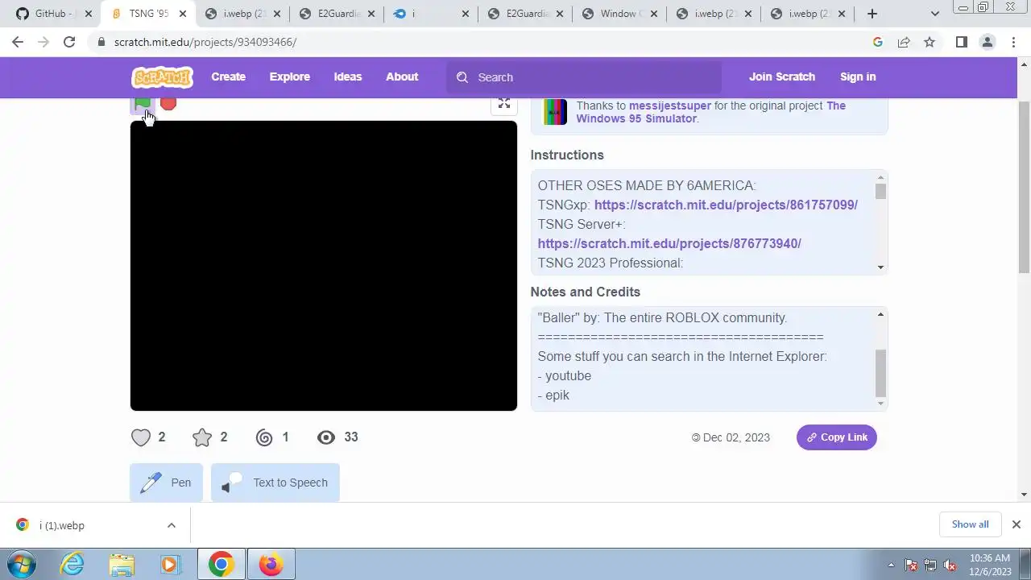Open the browser side panel icon
Viewport: 1031px width, 580px height.
point(961,42)
